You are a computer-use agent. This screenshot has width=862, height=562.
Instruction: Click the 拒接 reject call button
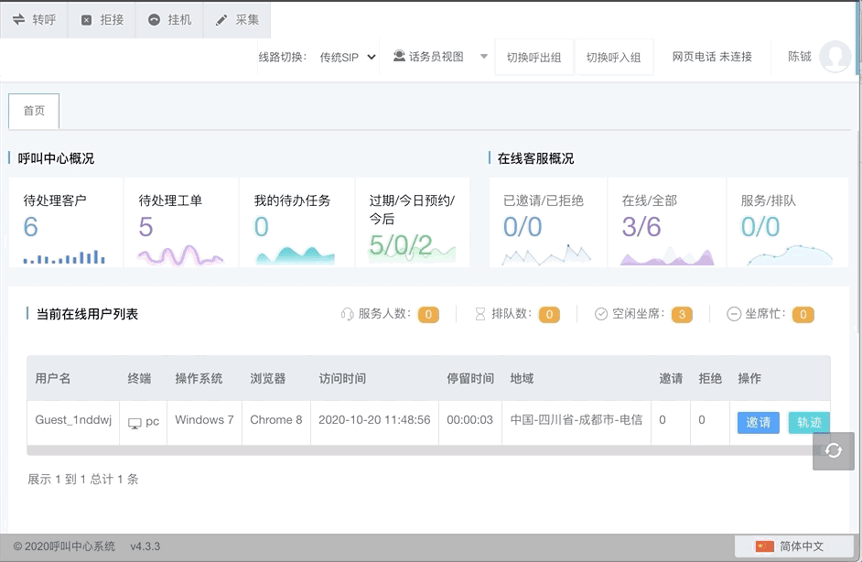click(102, 20)
